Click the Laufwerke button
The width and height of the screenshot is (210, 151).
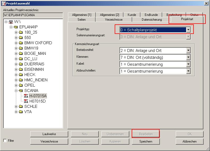(x=49, y=134)
